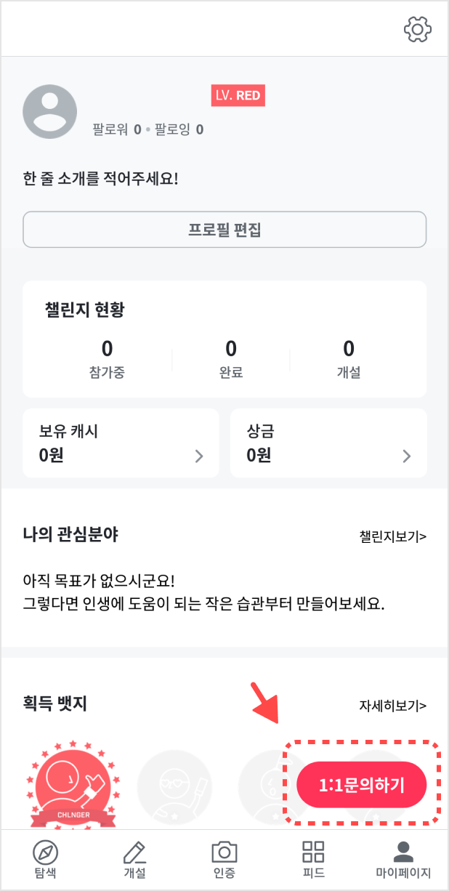Expand 보유 캐시 with the right chevron
449x891 pixels.
(x=198, y=457)
